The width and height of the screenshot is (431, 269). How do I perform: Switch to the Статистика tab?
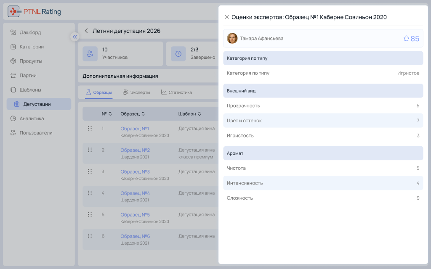pyautogui.click(x=176, y=92)
